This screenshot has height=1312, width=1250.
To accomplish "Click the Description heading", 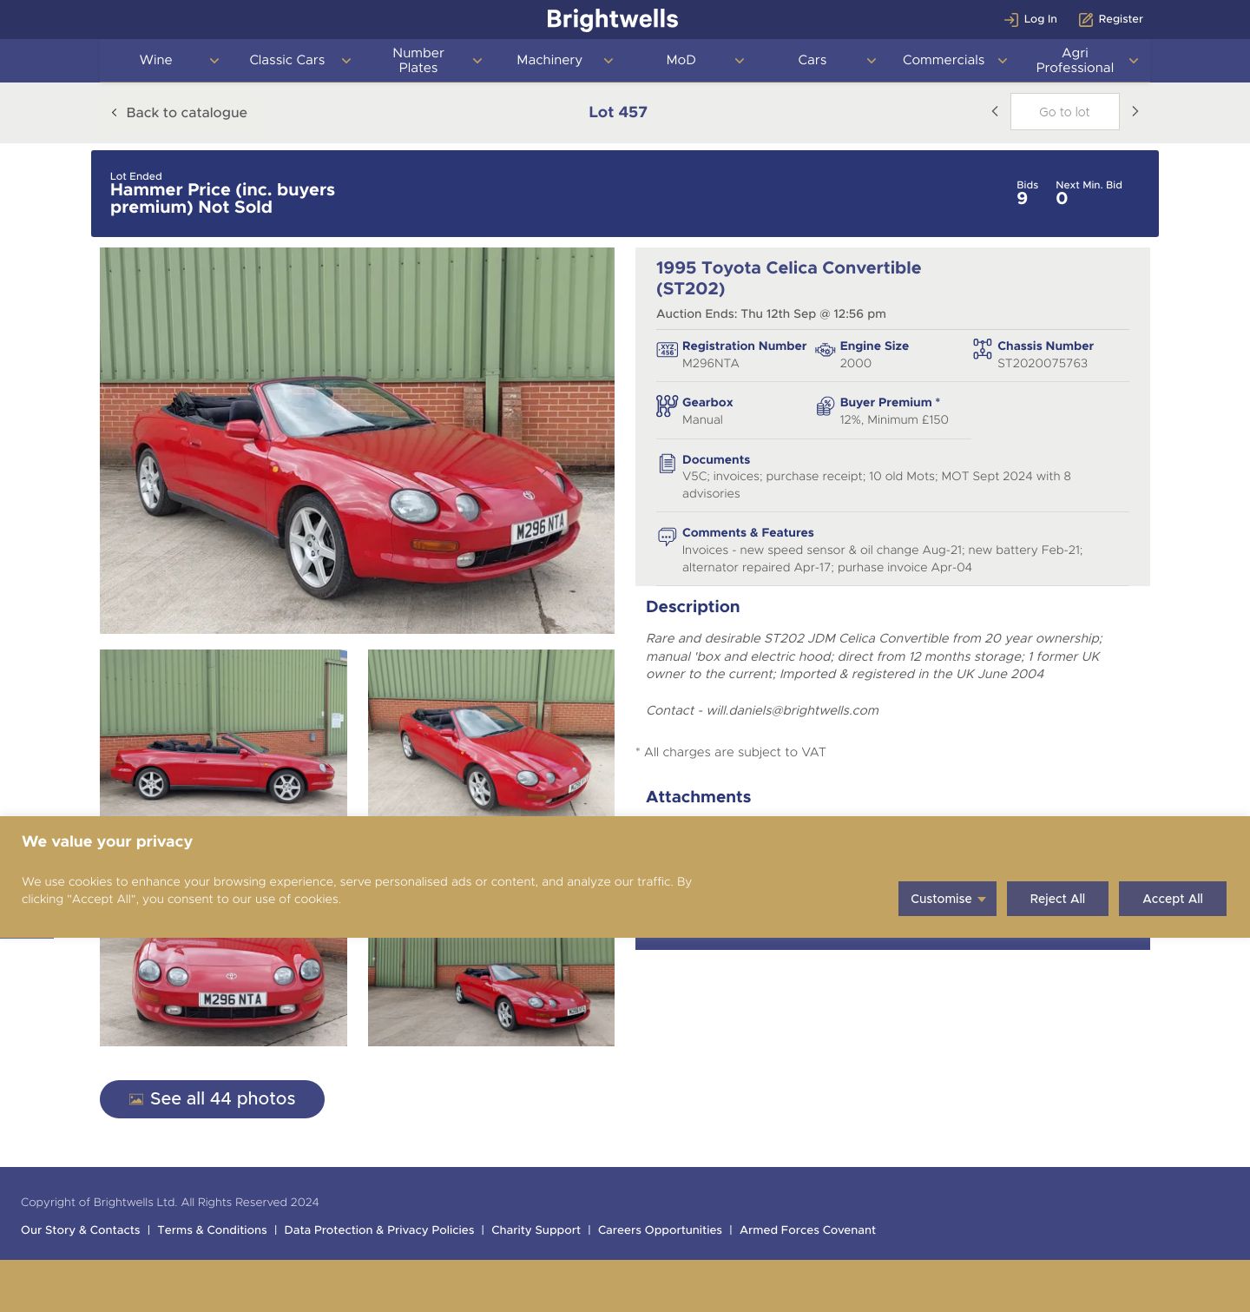I will point(693,607).
